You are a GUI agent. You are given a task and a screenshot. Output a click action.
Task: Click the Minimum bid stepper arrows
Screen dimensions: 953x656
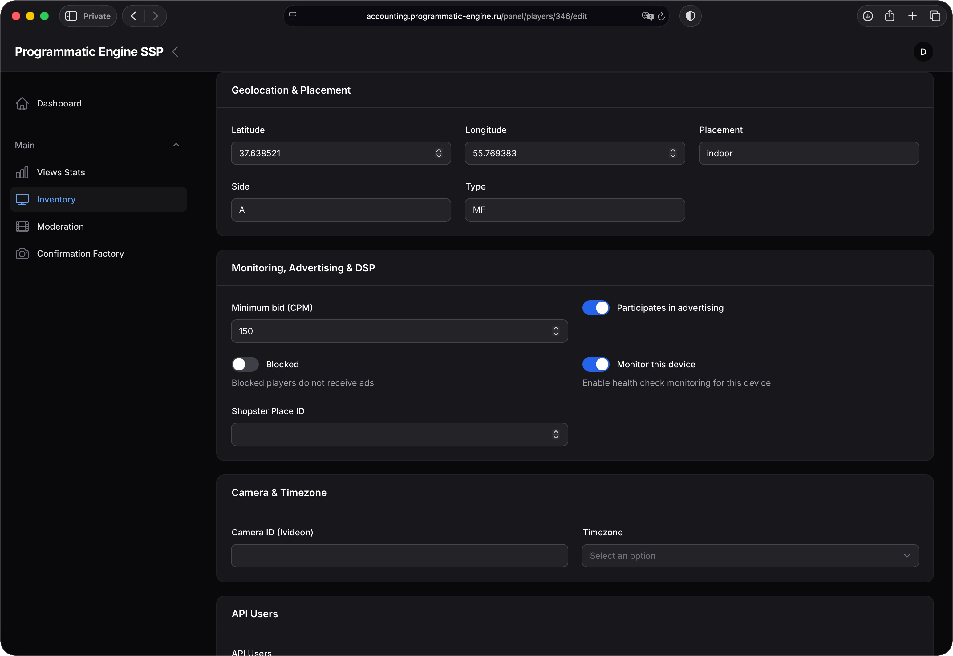point(555,331)
